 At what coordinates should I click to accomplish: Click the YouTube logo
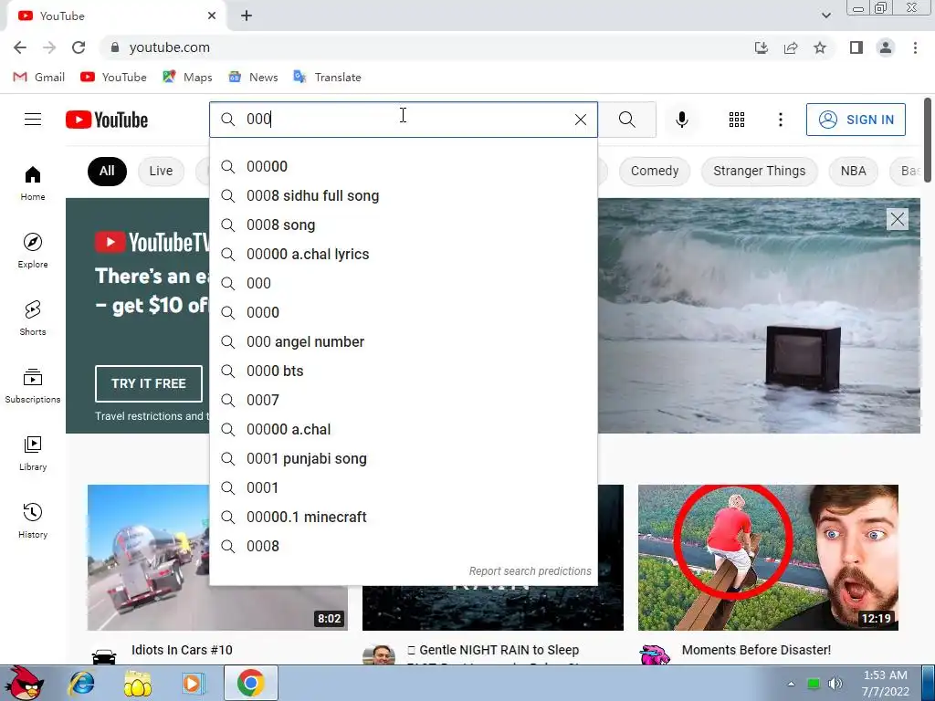click(107, 120)
